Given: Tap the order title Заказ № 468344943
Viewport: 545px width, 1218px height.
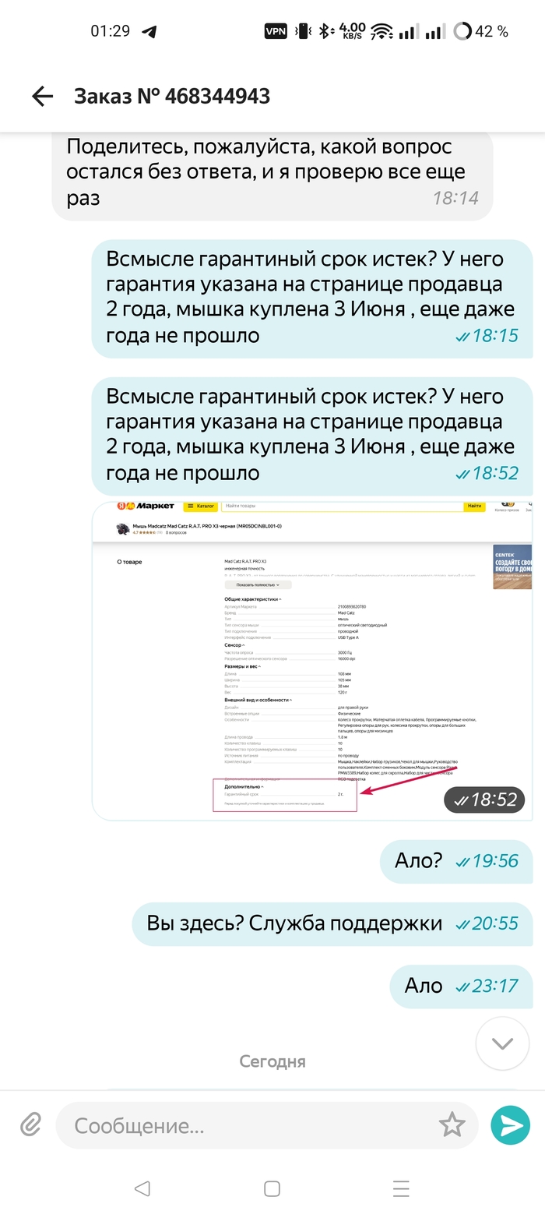Looking at the screenshot, I should point(172,96).
